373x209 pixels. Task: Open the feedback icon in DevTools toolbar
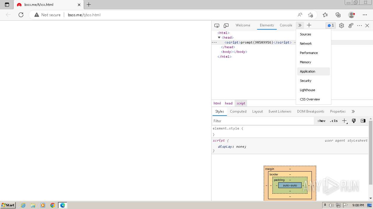click(351, 26)
